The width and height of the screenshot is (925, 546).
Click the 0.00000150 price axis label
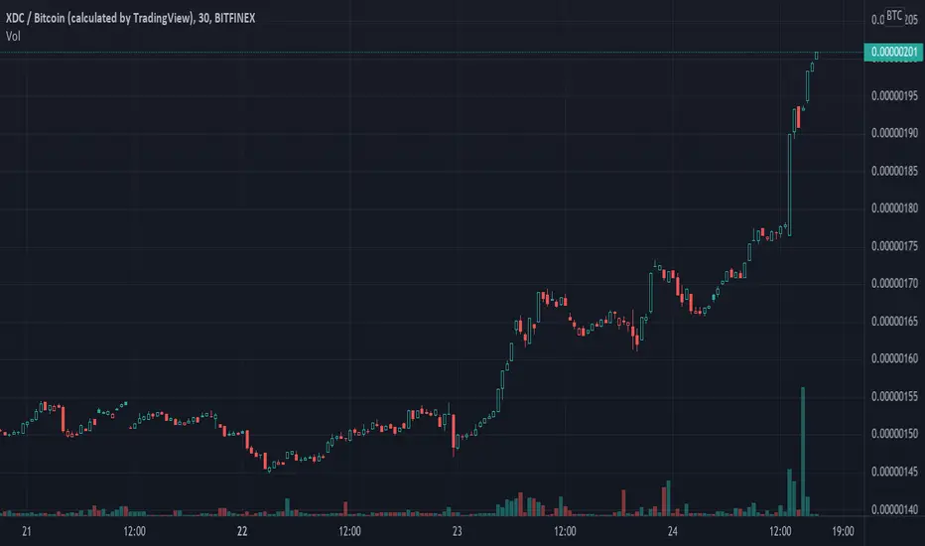894,434
